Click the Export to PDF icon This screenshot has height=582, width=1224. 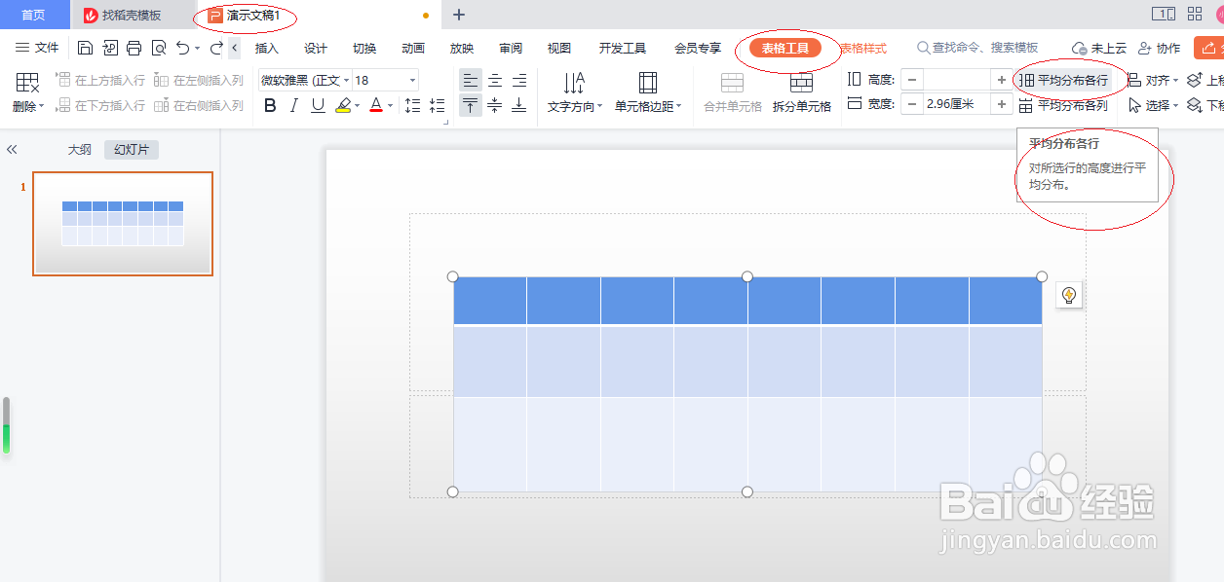click(110, 48)
